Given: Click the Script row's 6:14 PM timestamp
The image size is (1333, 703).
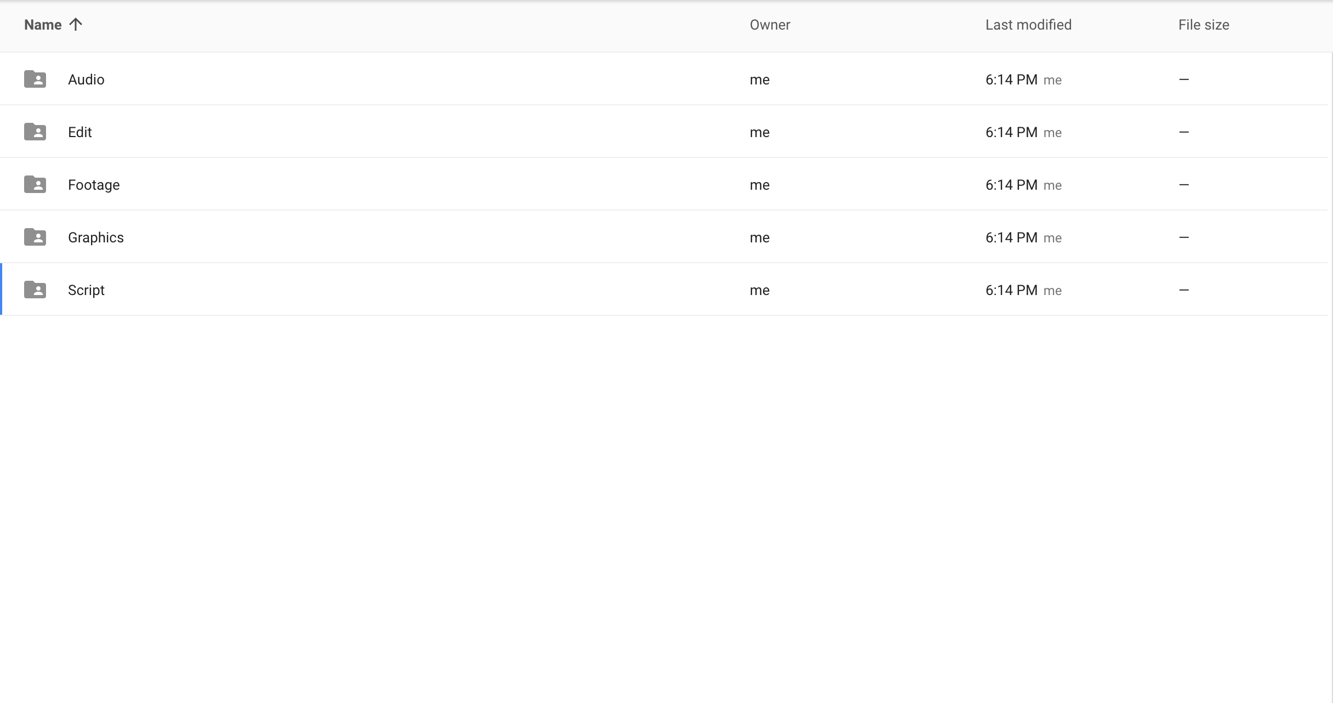Looking at the screenshot, I should coord(1011,291).
